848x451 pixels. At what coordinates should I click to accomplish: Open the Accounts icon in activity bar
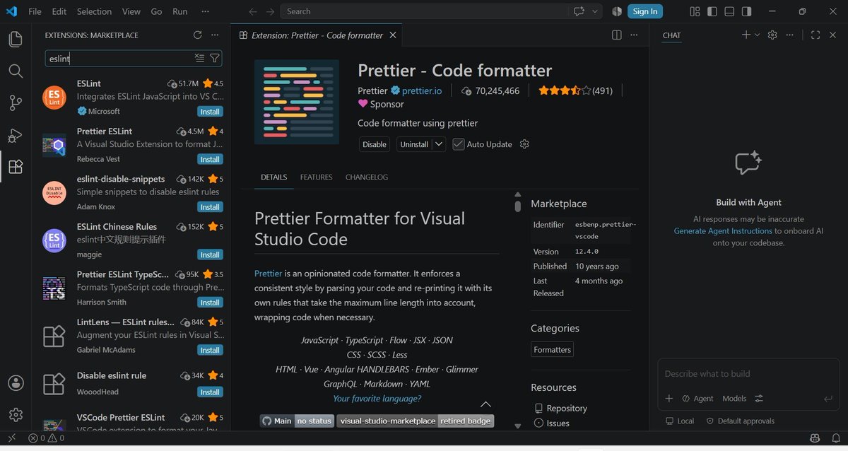tap(16, 383)
